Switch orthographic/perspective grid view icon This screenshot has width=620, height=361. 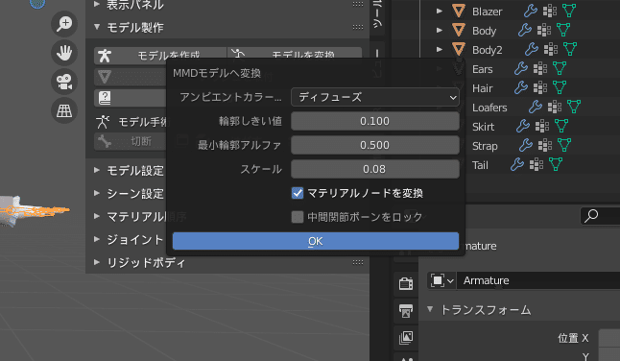[64, 110]
